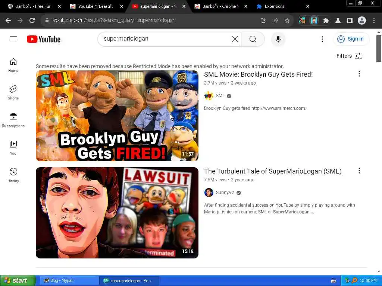Screen dimensions: 382x286
Task: Click the taskbar clock 12:30 PM
Action: click(368, 281)
